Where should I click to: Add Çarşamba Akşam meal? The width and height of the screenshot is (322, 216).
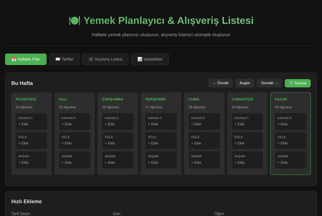(x=118, y=160)
